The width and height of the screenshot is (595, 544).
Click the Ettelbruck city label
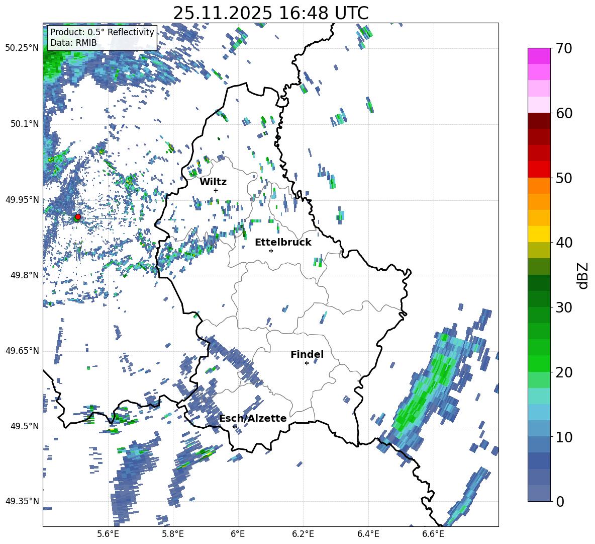[x=283, y=243]
